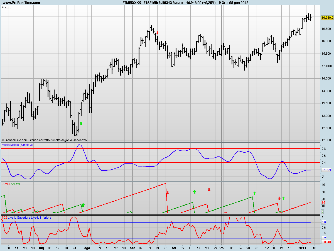334x251 pixels.
Task: Select the Livello Superiore label
Action: coord(18,218)
